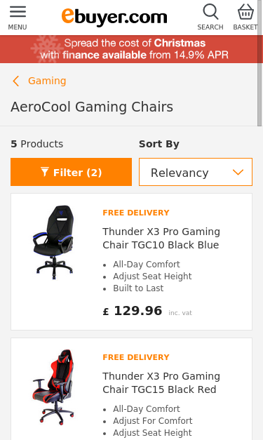
Task: Open the Relevancy sort combo box
Action: [x=196, y=172]
